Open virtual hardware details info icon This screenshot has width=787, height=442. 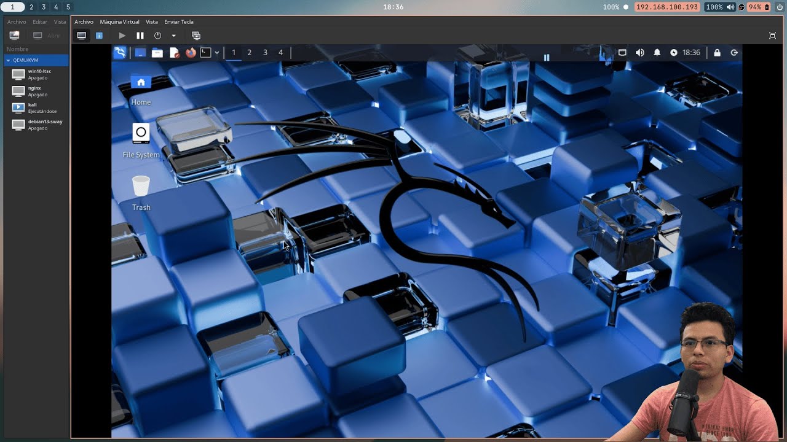click(99, 36)
